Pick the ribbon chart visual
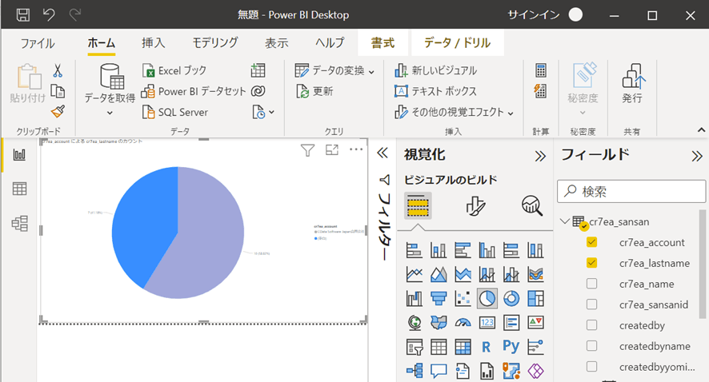This screenshot has height=382, width=709. tap(535, 274)
